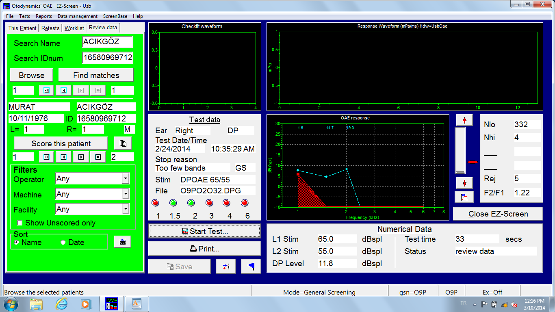The width and height of the screenshot is (555, 312).
Task: Click the Print button
Action: tap(204, 249)
